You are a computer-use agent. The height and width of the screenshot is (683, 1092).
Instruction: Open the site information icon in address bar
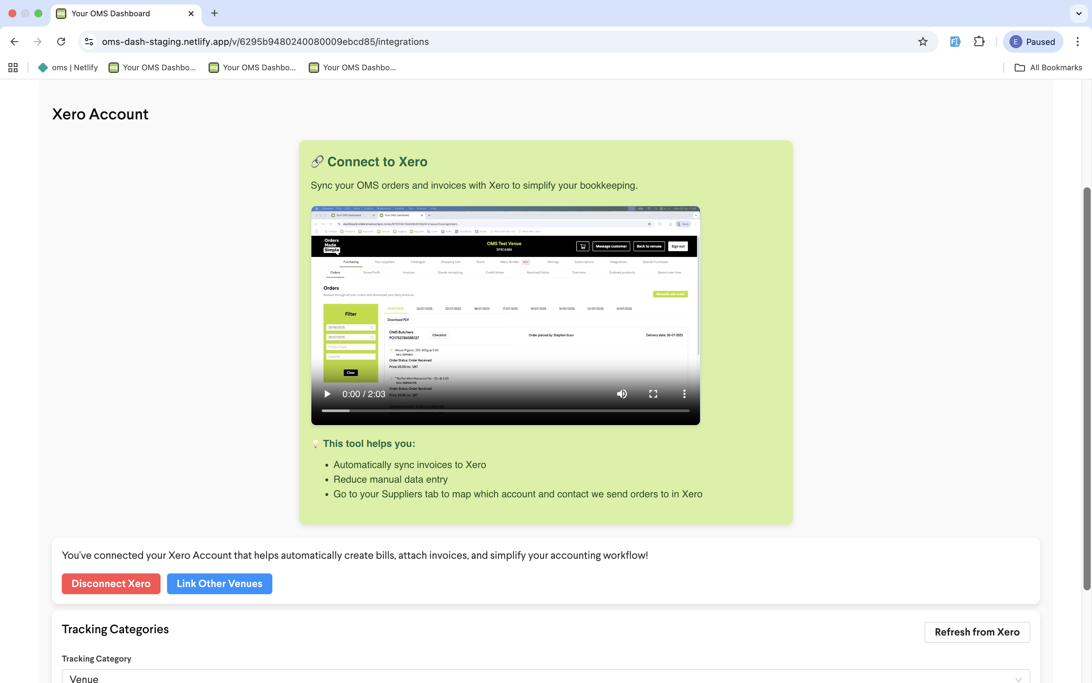[89, 42]
